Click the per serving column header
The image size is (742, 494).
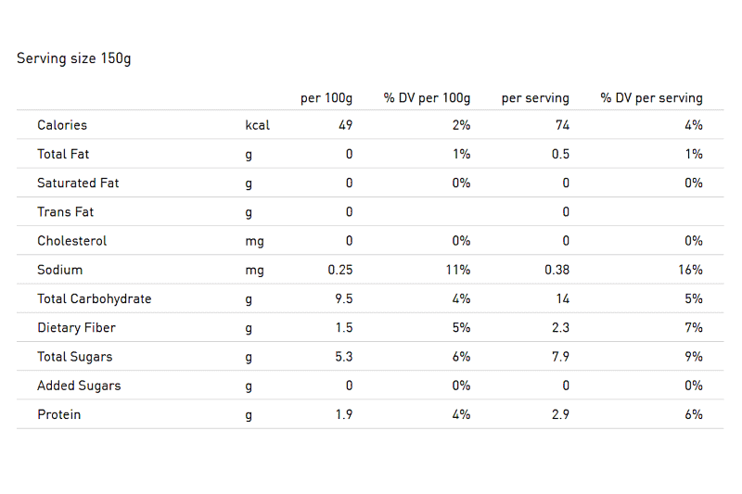click(535, 97)
